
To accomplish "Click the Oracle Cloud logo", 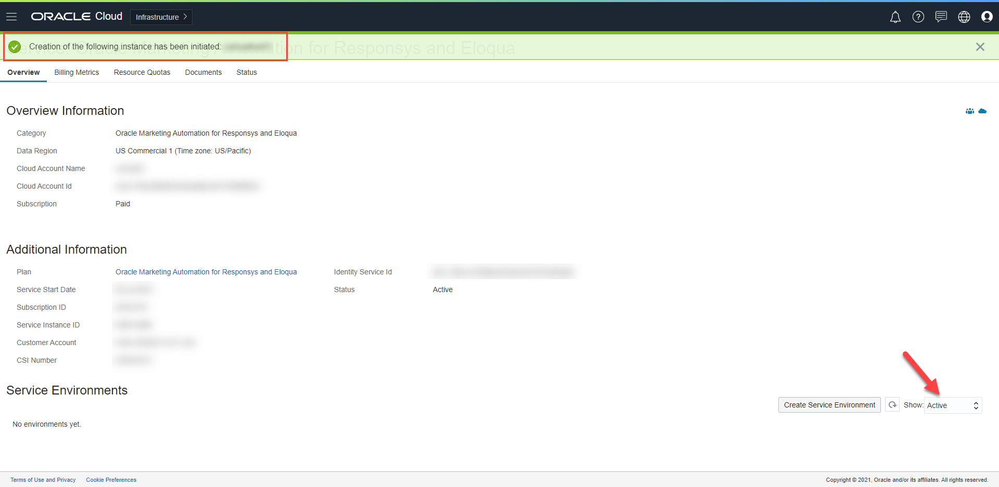I will pos(76,17).
